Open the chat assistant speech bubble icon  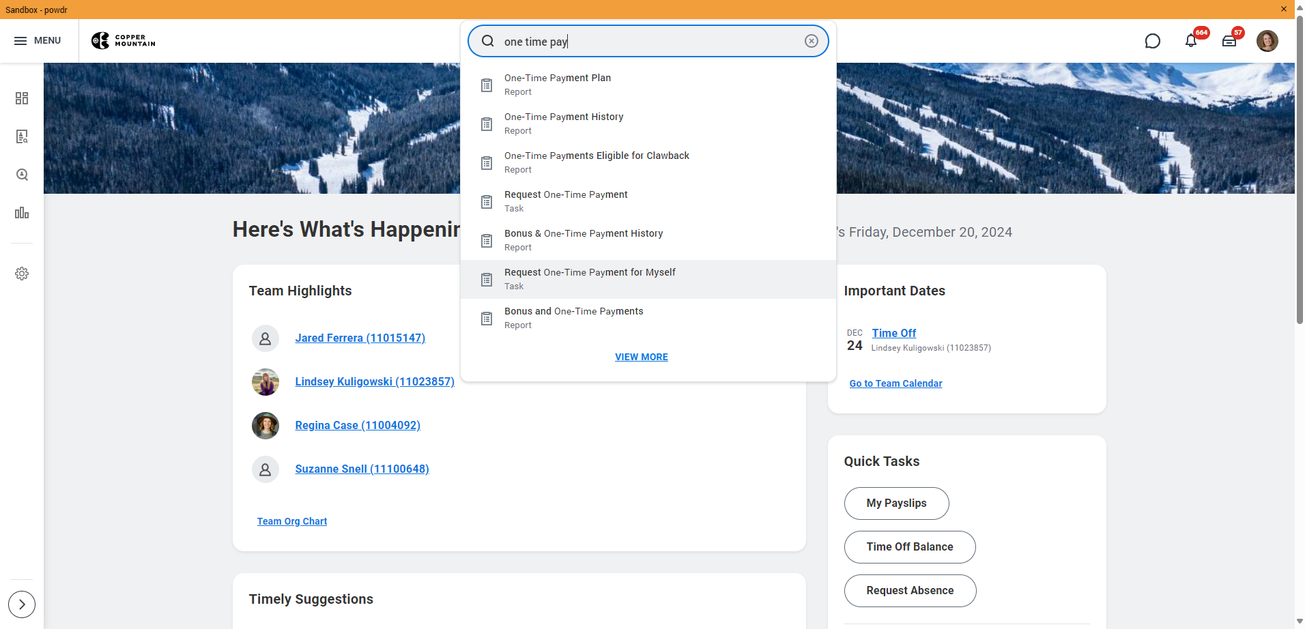[x=1152, y=41]
